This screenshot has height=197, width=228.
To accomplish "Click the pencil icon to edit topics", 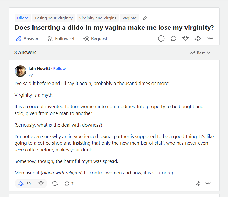I will click(x=145, y=18).
